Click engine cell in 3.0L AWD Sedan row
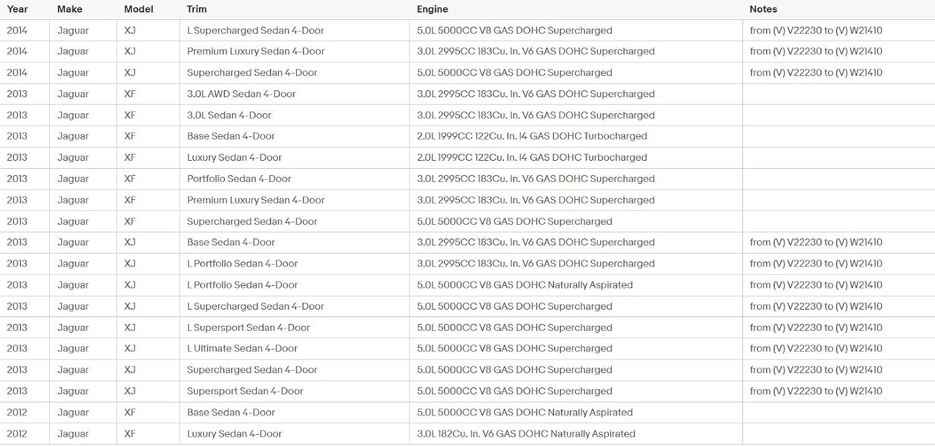 point(536,94)
